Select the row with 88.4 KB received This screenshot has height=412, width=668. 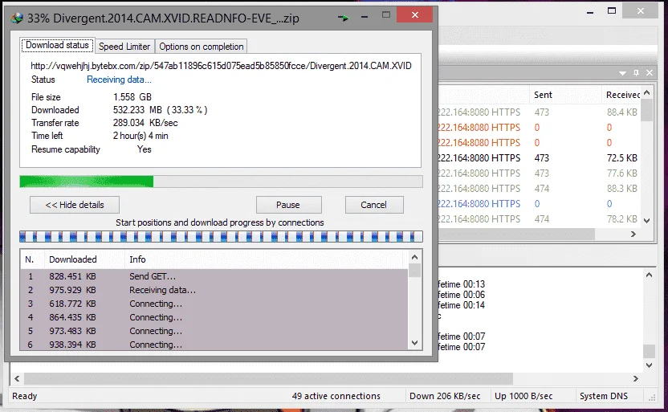tap(540, 112)
